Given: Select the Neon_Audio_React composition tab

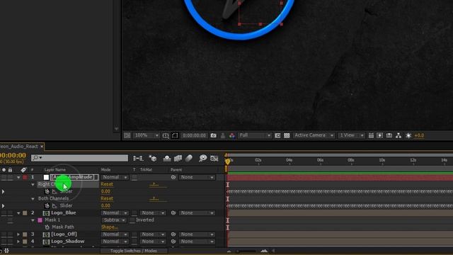Looking at the screenshot, I should pos(19,147).
